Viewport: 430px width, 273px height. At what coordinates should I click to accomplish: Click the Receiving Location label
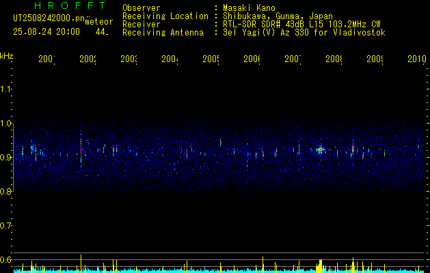[x=165, y=16]
